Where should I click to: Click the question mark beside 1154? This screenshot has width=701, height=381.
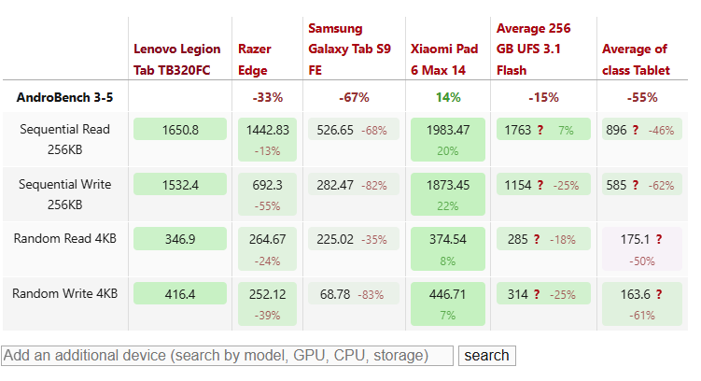coord(540,185)
